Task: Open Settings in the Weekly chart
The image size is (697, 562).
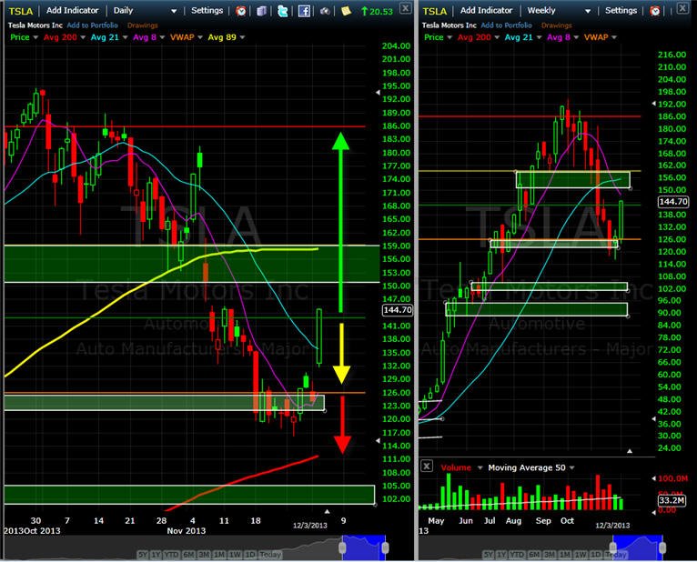Action: [621, 10]
